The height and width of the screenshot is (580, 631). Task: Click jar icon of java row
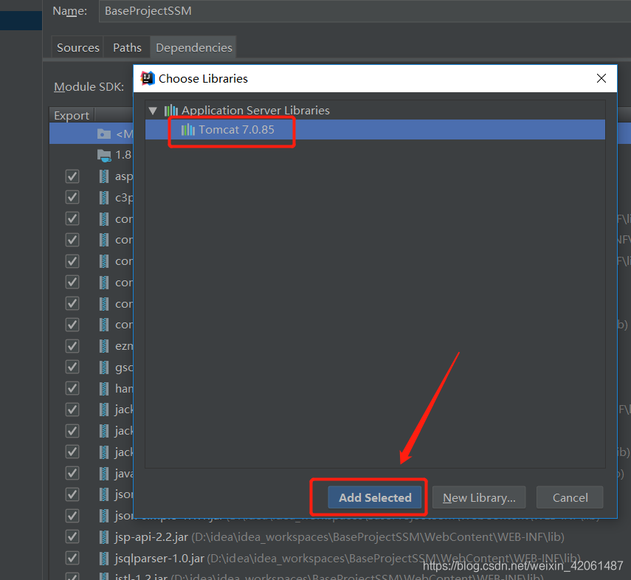pyautogui.click(x=104, y=473)
